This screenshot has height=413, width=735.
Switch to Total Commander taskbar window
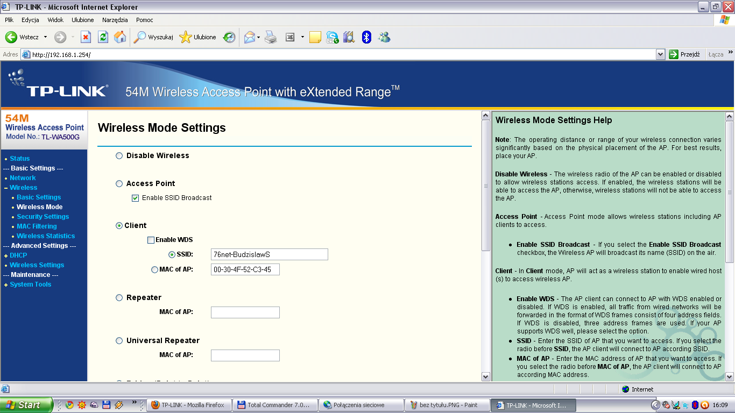click(275, 405)
